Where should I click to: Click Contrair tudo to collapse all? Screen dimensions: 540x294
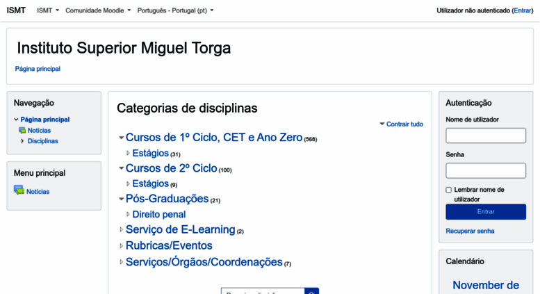401,124
